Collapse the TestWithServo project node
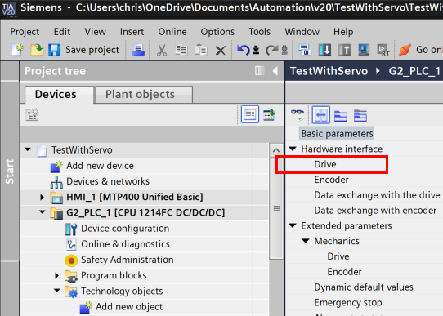443x316 pixels. click(28, 149)
